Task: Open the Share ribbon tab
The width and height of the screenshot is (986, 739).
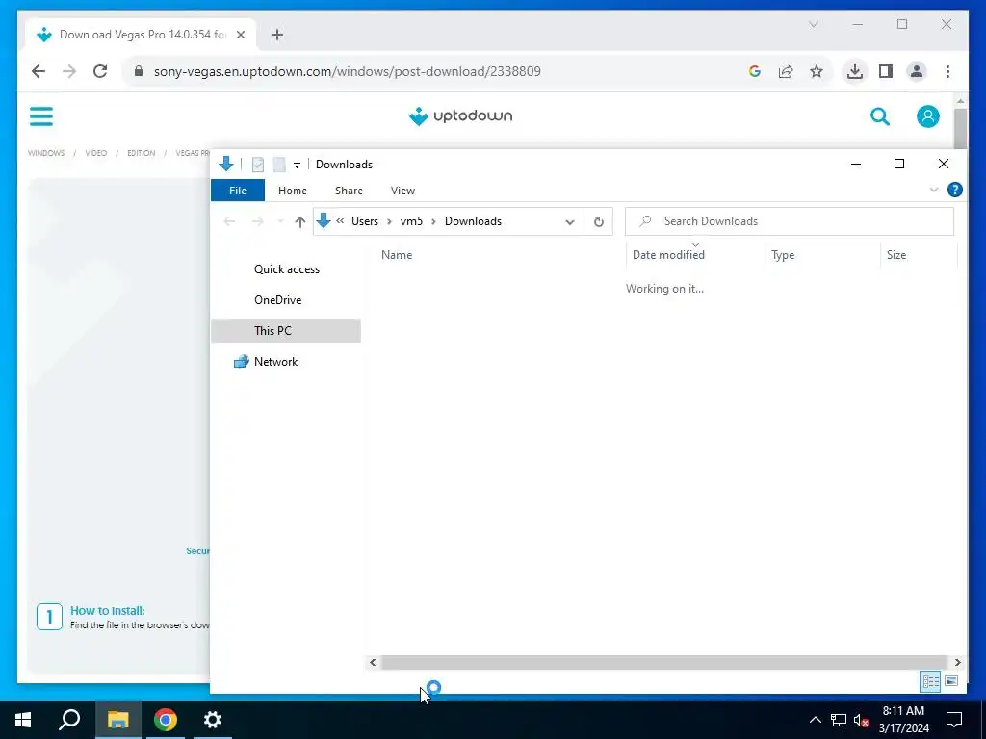Action: (349, 191)
